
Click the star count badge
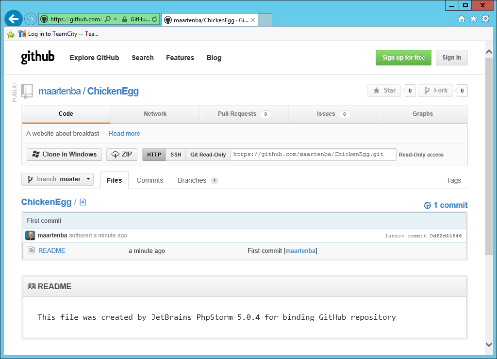tap(410, 91)
